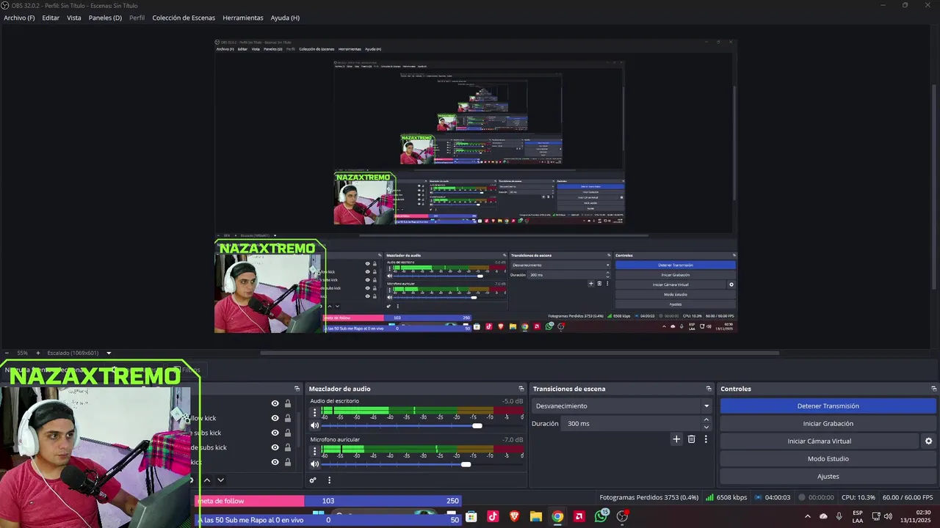Open Google Chrome from the taskbar
Viewport: 940px width, 528px height.
pos(557,516)
